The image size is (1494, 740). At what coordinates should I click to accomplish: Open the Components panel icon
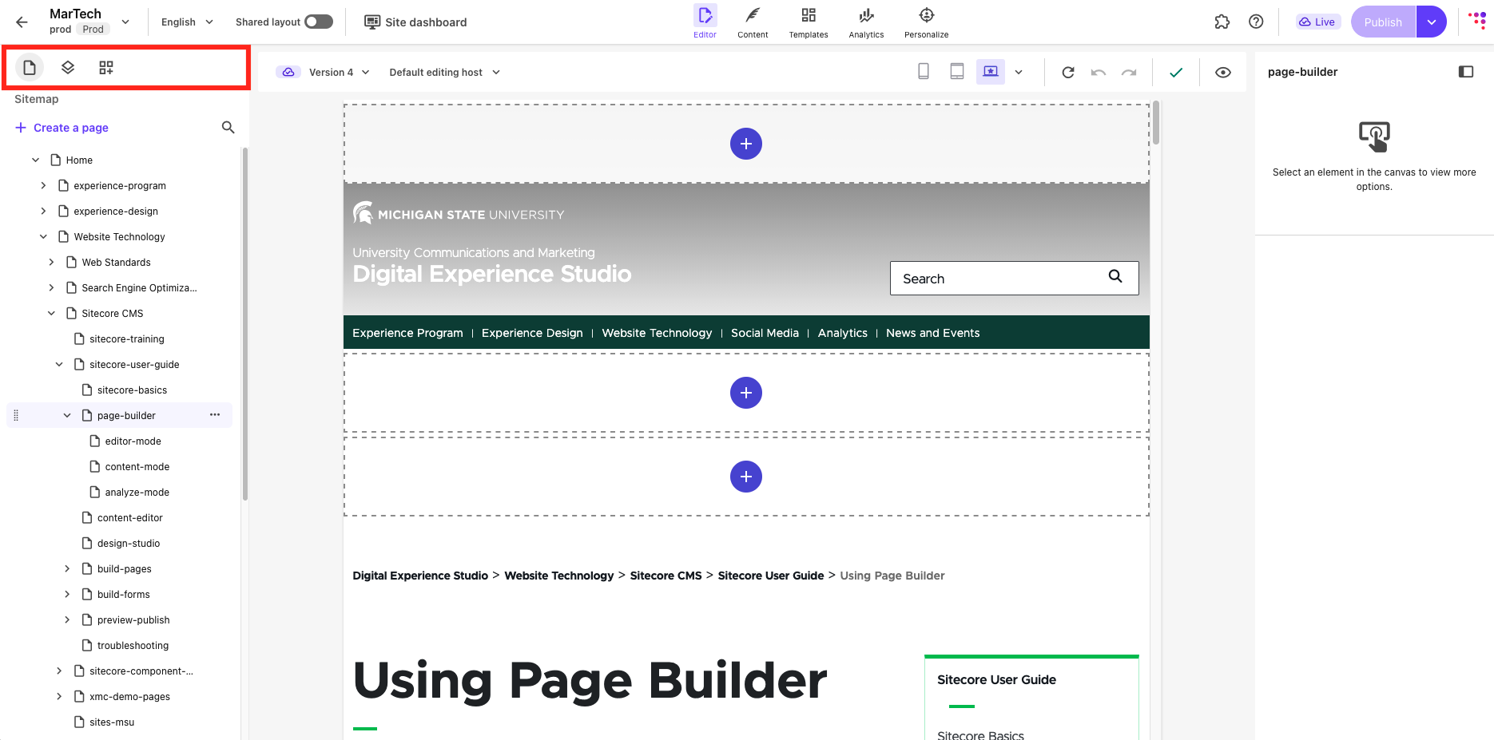[106, 68]
